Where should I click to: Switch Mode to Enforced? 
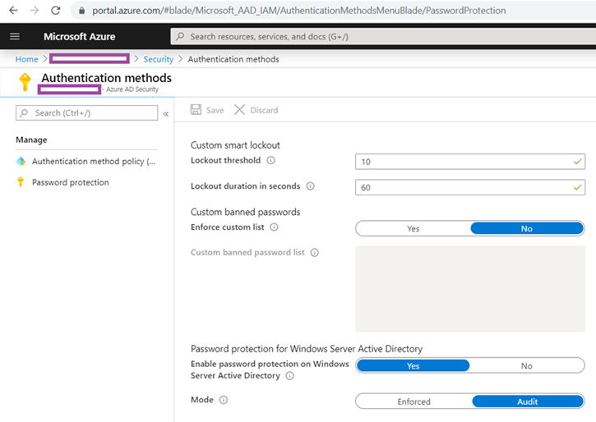(x=414, y=401)
